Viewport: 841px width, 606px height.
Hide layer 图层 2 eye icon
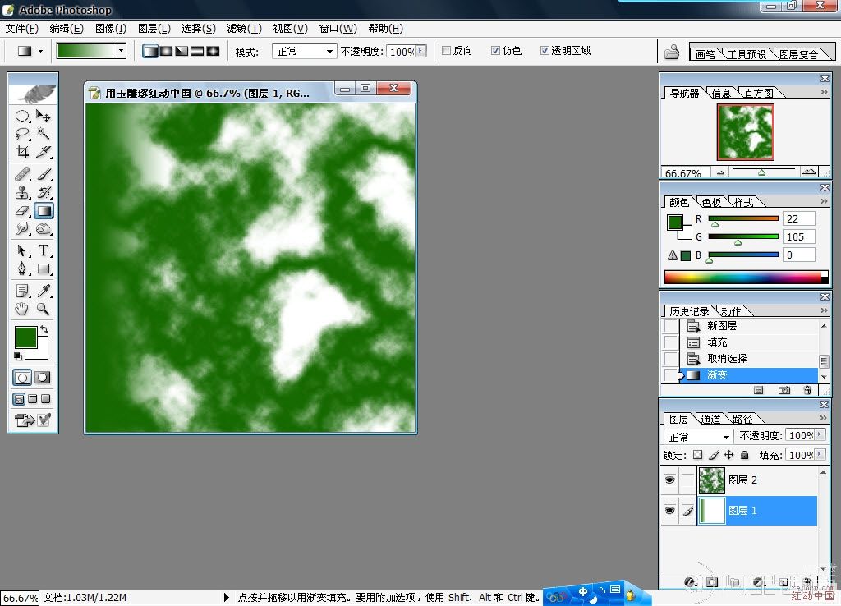pyautogui.click(x=669, y=480)
